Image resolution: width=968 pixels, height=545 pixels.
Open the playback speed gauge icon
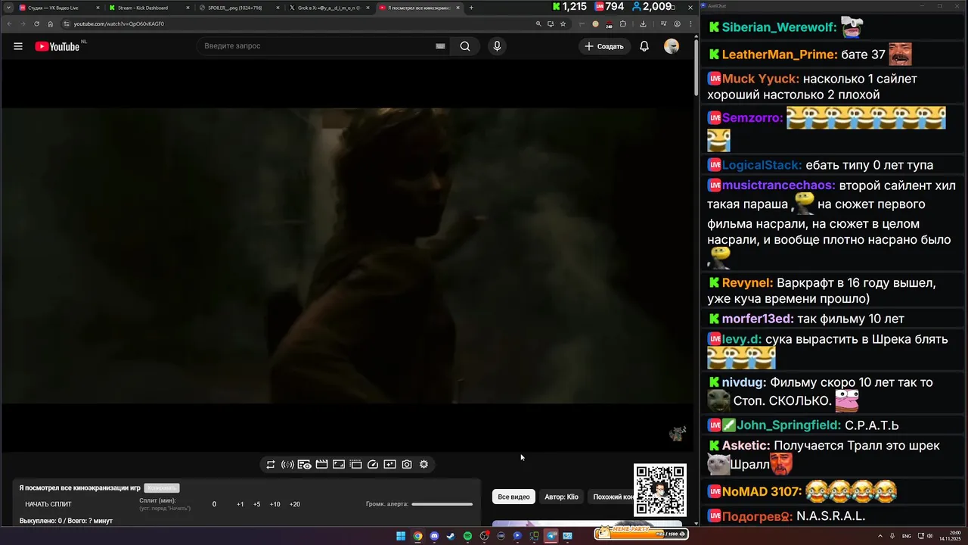pyautogui.click(x=373, y=465)
